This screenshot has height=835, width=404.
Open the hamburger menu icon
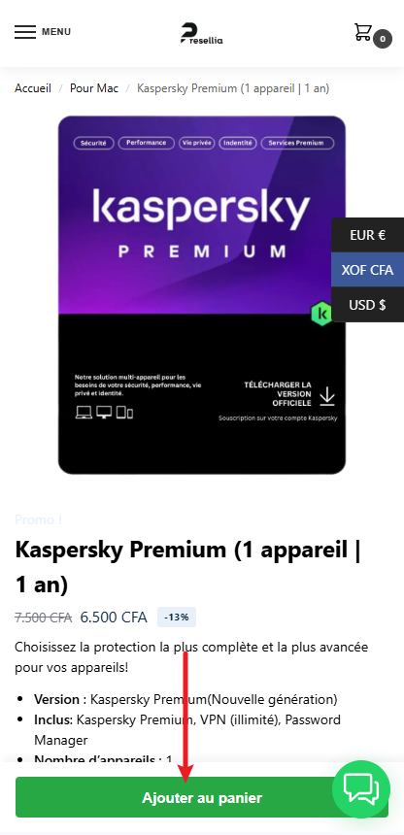pyautogui.click(x=25, y=32)
